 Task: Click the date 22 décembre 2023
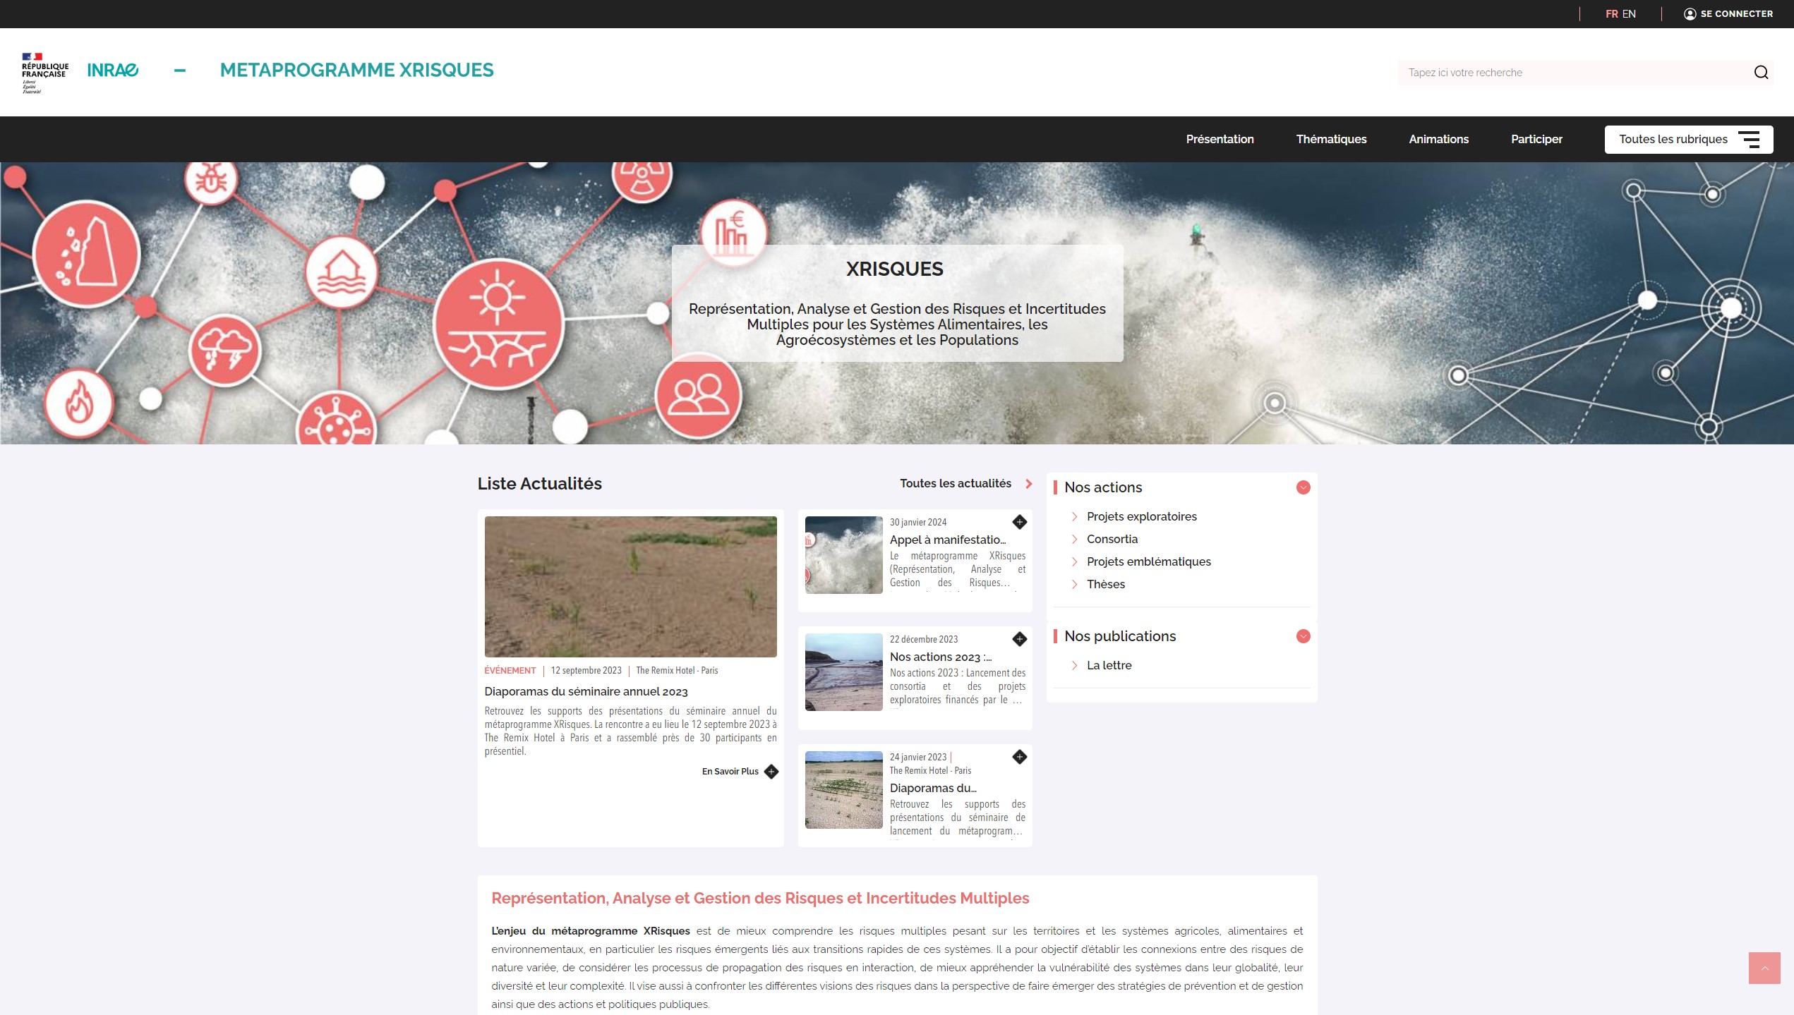pos(923,640)
